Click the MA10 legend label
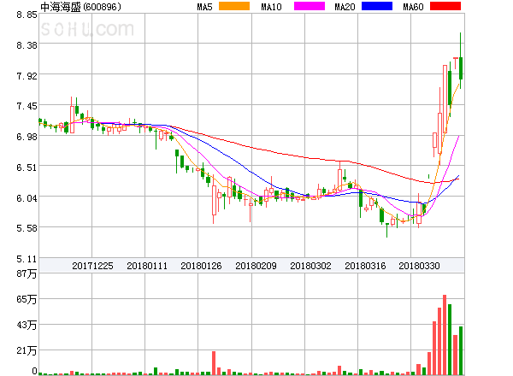Image resolution: width=513 pixels, height=376 pixels. (271, 7)
